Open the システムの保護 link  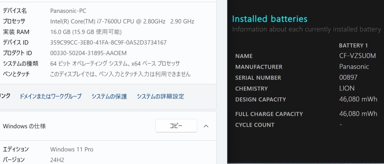pyautogui.click(x=109, y=96)
